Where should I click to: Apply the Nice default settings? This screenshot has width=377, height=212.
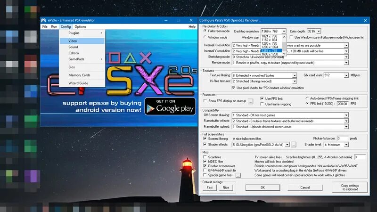pos(226,188)
